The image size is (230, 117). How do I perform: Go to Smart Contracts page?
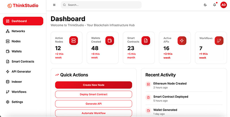pos(23,62)
